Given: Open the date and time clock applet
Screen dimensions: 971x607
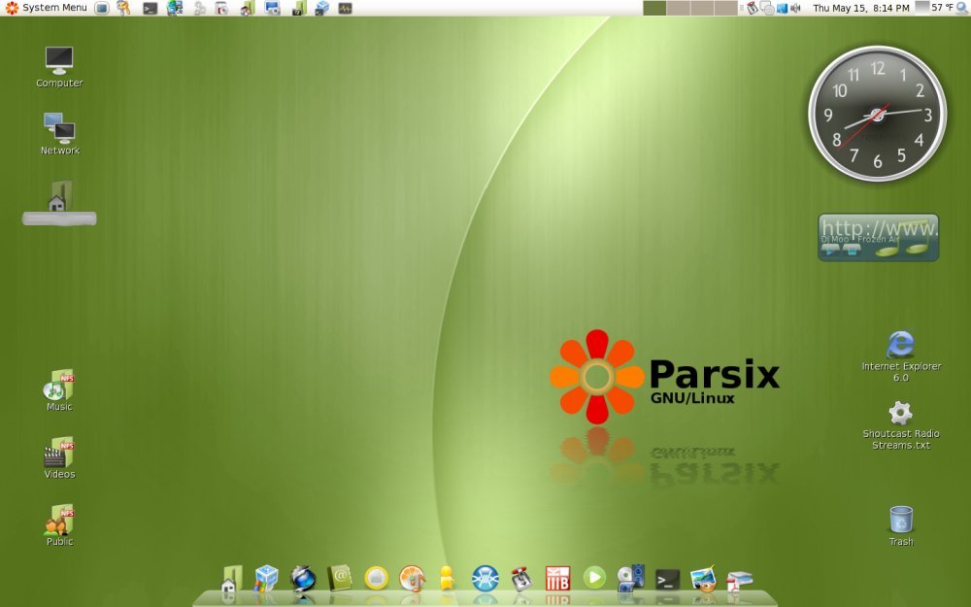Looking at the screenshot, I should (860, 8).
